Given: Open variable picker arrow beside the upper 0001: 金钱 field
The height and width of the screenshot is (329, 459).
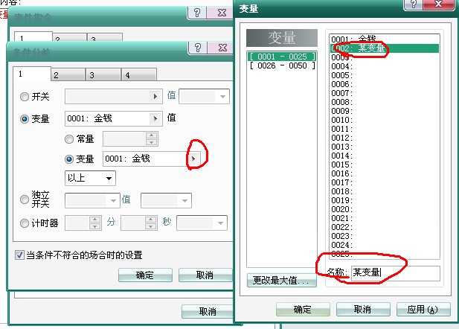Looking at the screenshot, I should (155, 118).
